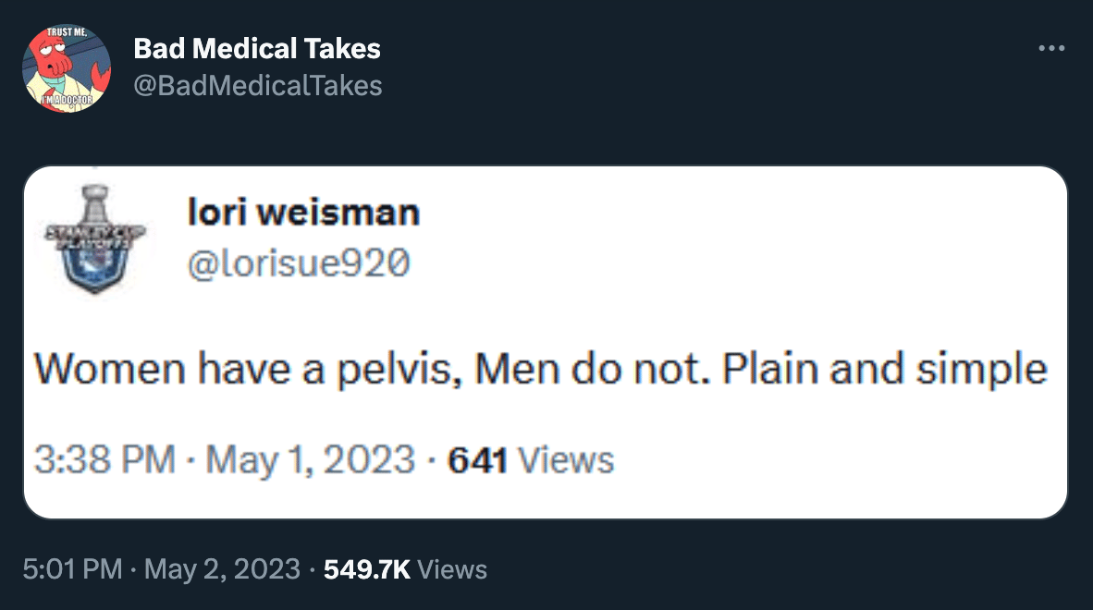The width and height of the screenshot is (1093, 610).
Task: Click the 5:01 PM tweet timestamp
Action: [72, 569]
